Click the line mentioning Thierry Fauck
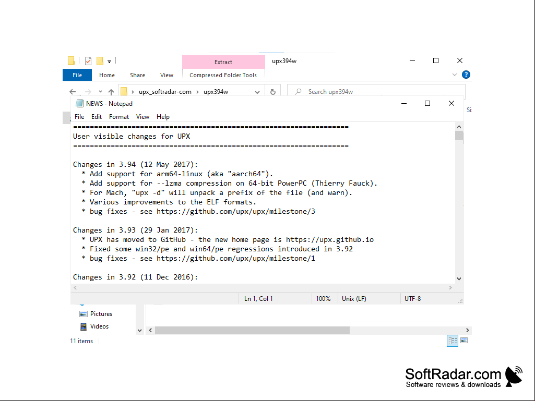The width and height of the screenshot is (535, 401). point(229,183)
